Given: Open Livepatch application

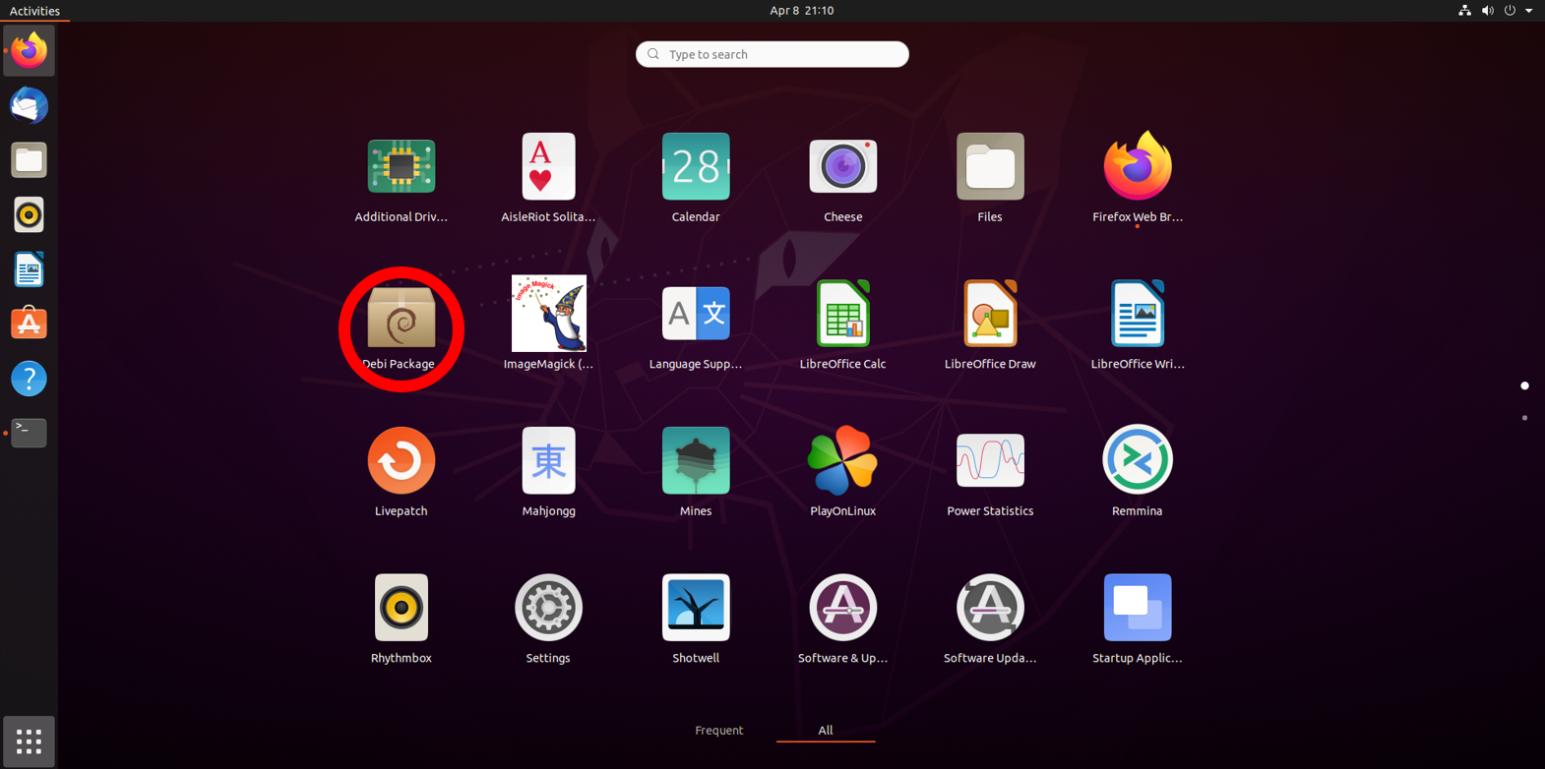Looking at the screenshot, I should point(401,461).
